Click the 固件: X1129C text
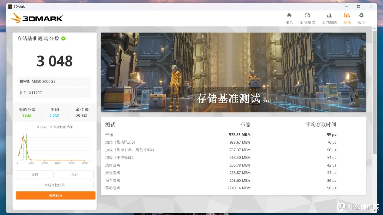Screen dimensions: 383x215 31,93
